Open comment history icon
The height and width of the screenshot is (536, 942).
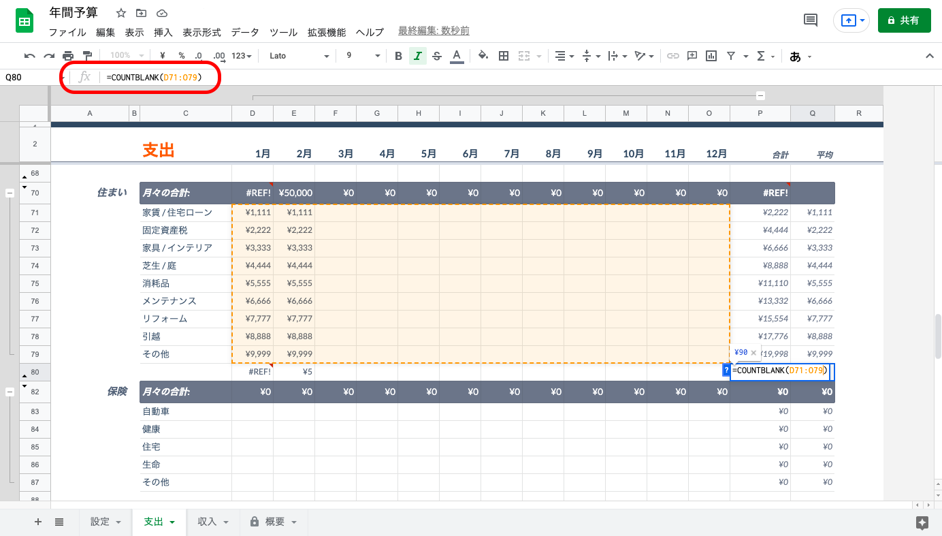tap(811, 20)
